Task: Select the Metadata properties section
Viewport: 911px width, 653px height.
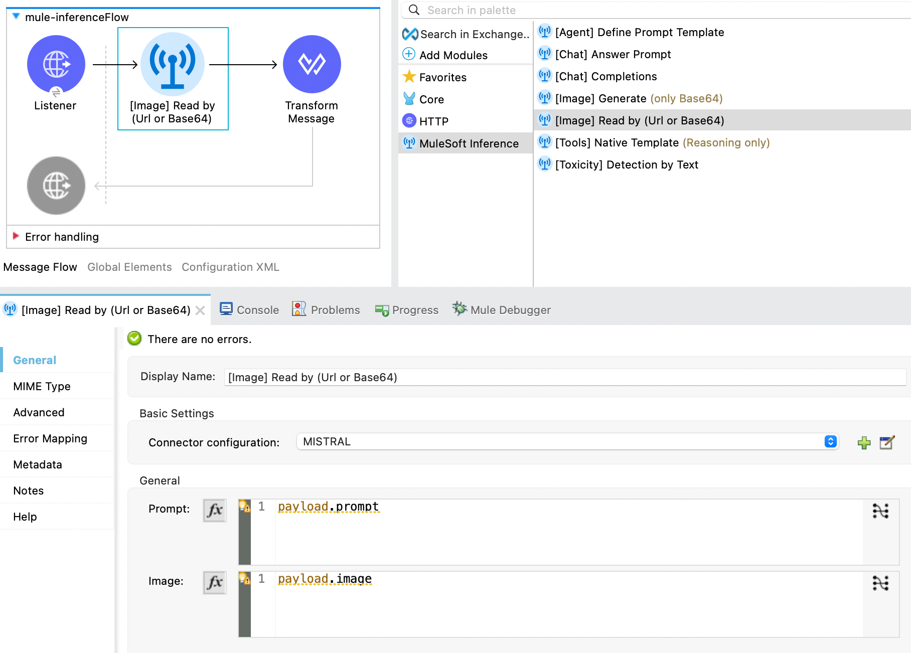Action: 57,464
